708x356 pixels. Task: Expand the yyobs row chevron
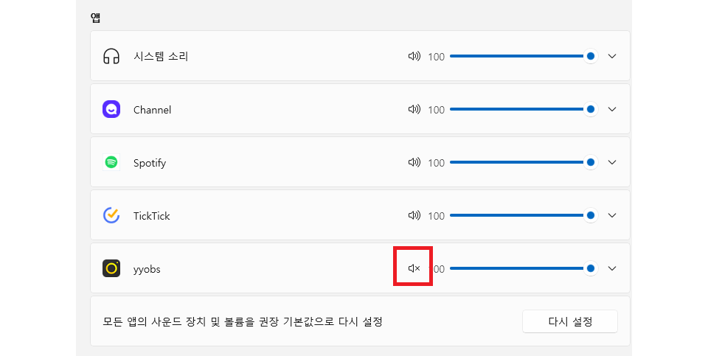611,268
